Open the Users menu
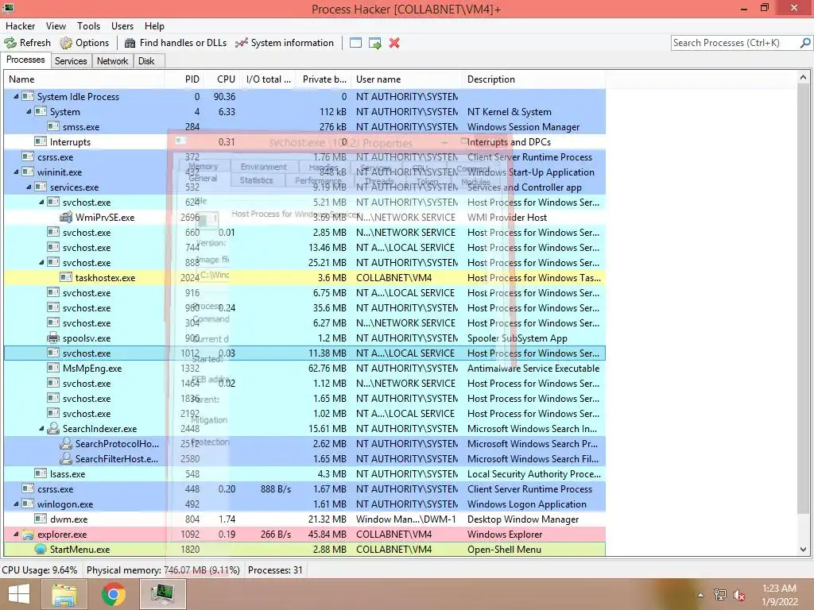This screenshot has height=610, width=814. [122, 26]
